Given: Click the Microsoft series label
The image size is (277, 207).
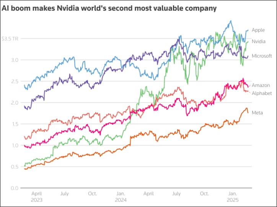Looking at the screenshot, I should [262, 56].
